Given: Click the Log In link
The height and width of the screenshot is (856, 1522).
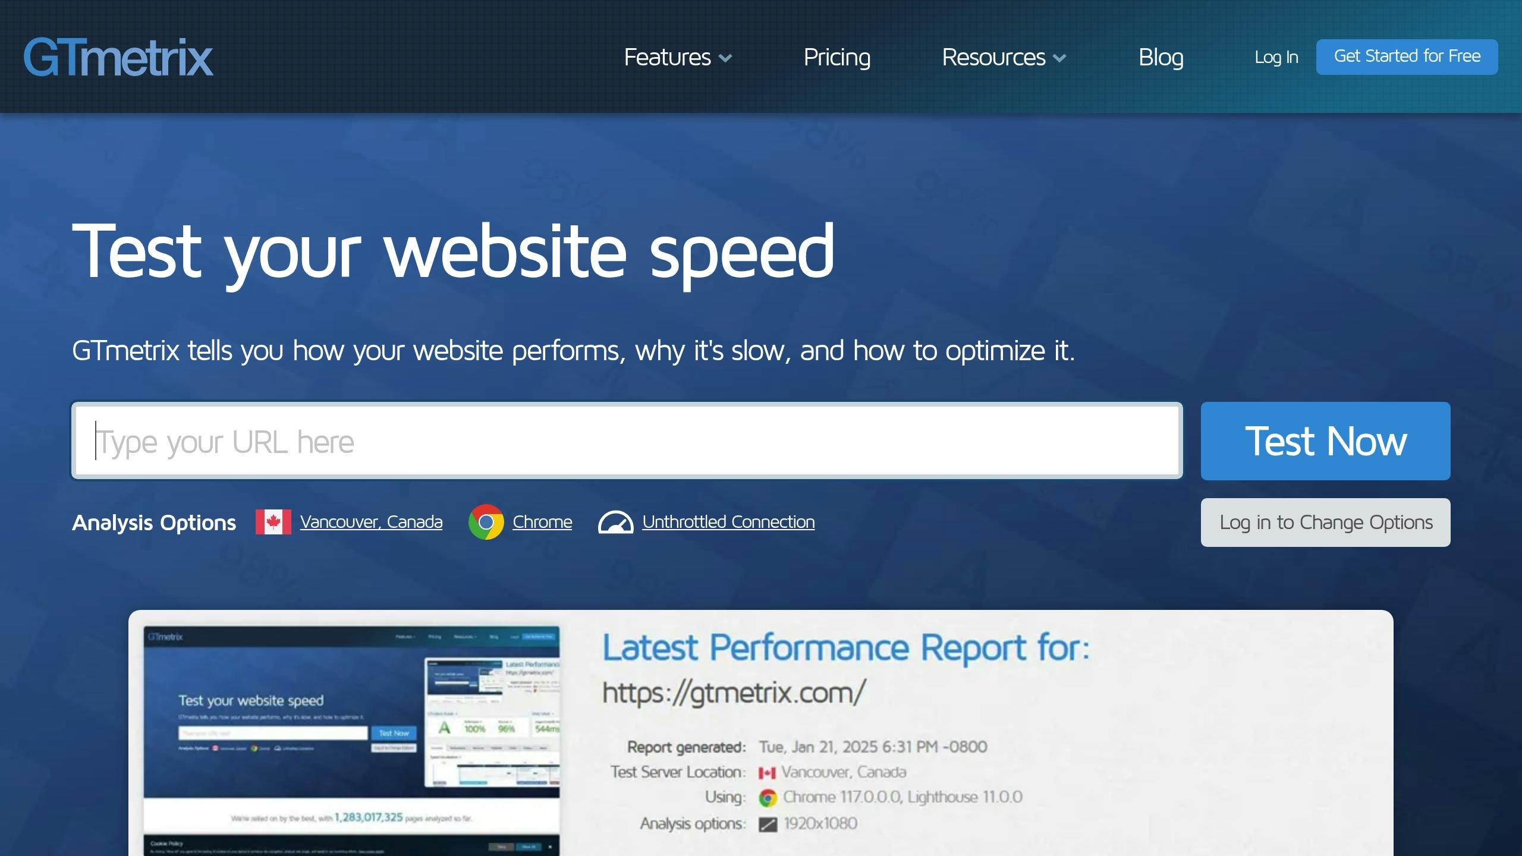Looking at the screenshot, I should click(1276, 57).
